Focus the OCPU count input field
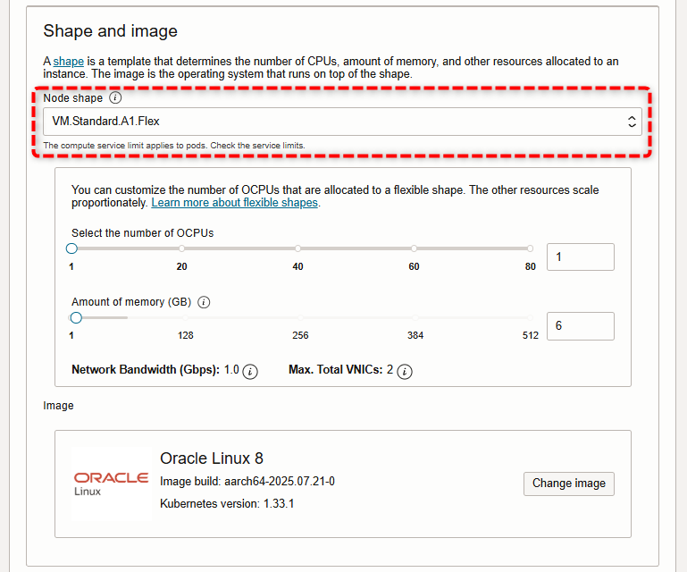The width and height of the screenshot is (687, 572). click(581, 257)
